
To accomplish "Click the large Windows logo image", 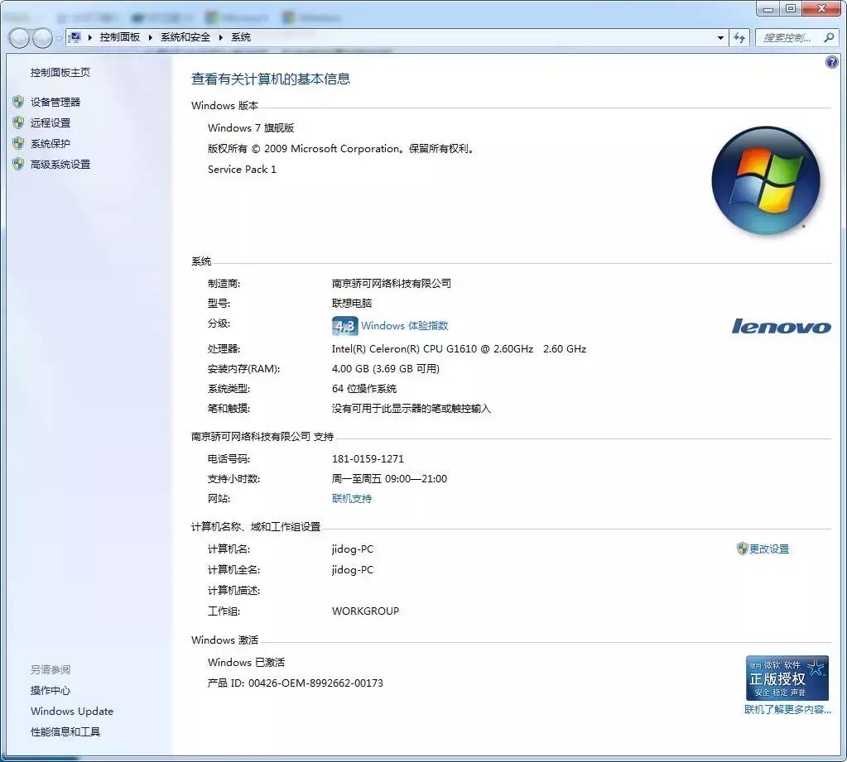I will (765, 180).
